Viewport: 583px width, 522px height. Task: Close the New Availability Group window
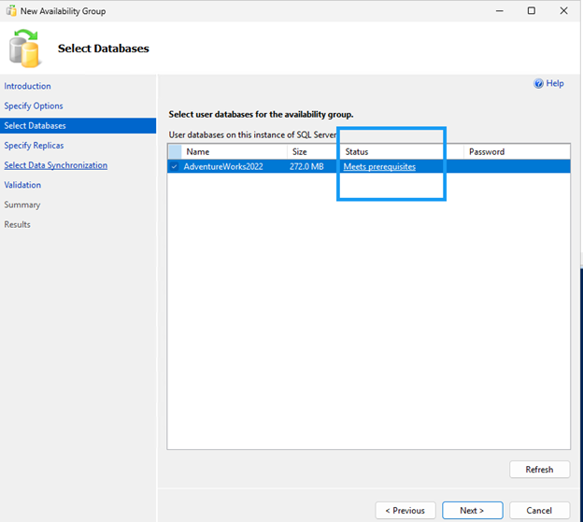(563, 11)
